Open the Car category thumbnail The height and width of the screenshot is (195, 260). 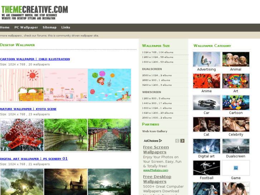(206, 103)
